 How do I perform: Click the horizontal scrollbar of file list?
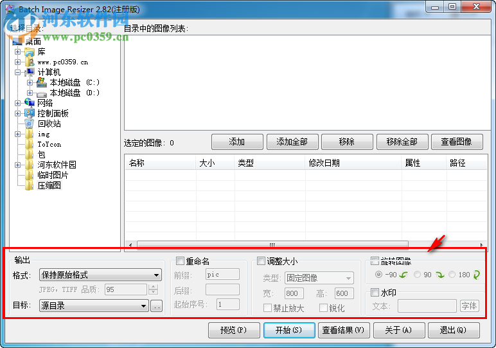272,245
